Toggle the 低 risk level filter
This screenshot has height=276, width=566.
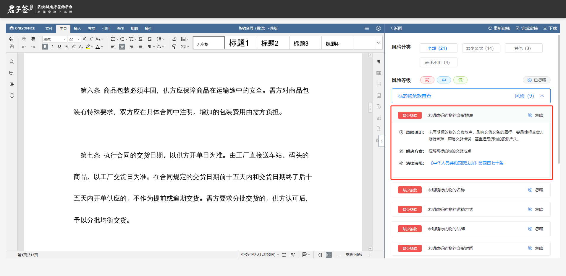(x=460, y=80)
